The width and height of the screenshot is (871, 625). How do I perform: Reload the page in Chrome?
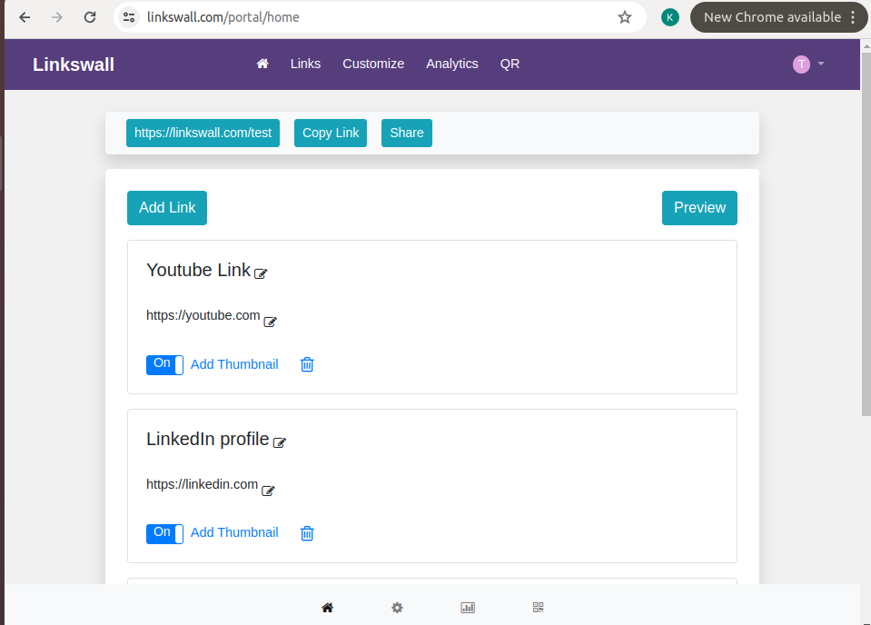pos(90,17)
